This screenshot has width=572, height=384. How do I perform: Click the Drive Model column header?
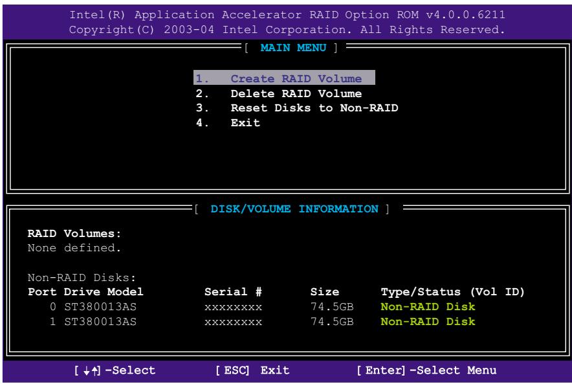[104, 292]
